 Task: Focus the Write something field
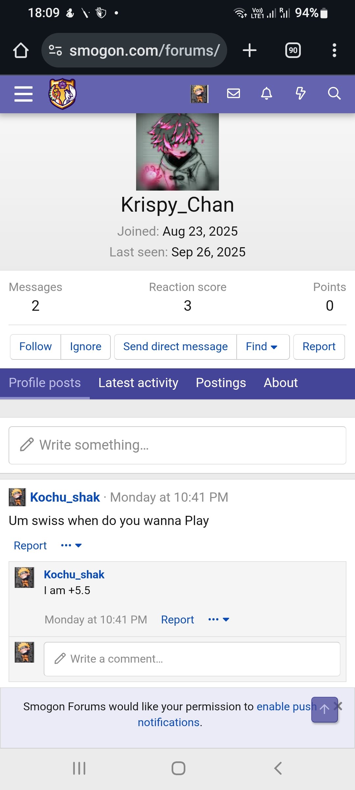[x=177, y=445]
